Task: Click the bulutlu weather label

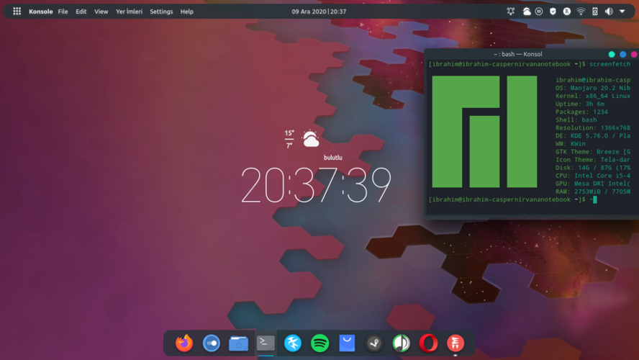Action: tap(333, 158)
